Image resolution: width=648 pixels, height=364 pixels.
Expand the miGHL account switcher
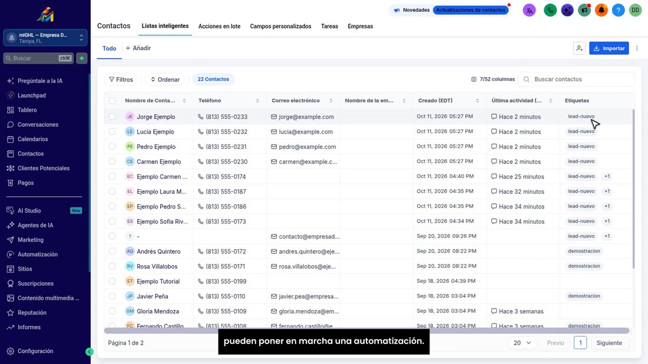tap(45, 38)
